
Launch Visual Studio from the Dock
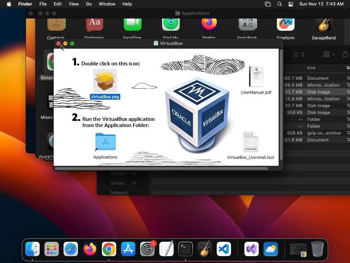pyautogui.click(x=252, y=249)
